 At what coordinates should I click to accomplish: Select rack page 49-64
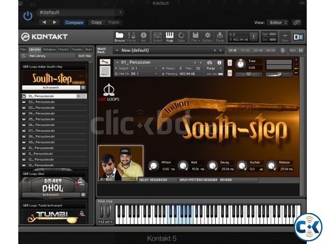pyautogui.click(x=271, y=50)
